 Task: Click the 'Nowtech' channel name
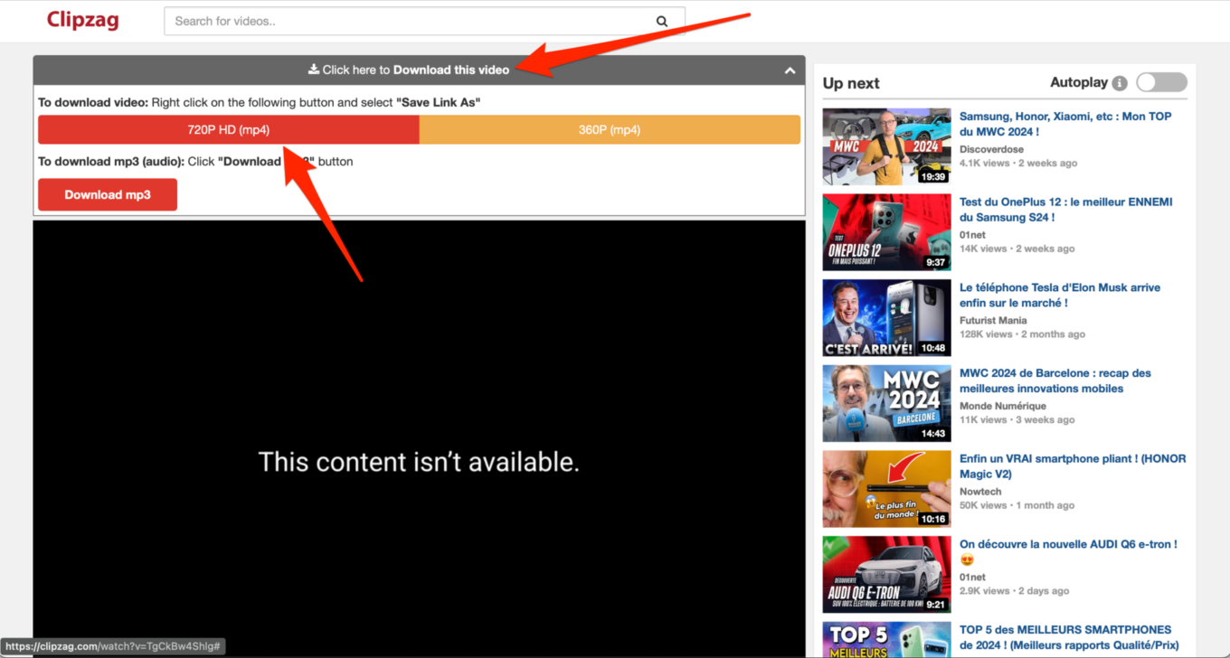click(x=980, y=492)
